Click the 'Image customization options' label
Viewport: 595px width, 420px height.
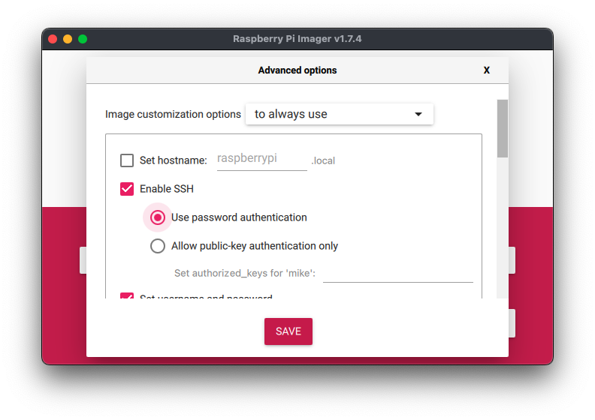[x=173, y=114]
